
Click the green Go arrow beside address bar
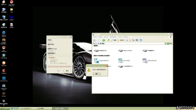point(168,43)
